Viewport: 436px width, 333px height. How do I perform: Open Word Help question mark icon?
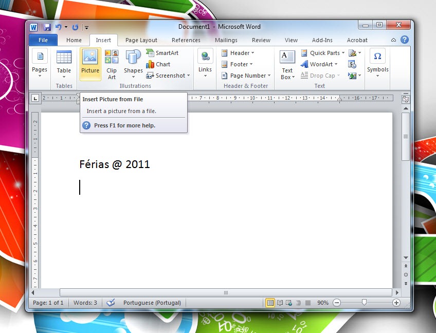(405, 40)
